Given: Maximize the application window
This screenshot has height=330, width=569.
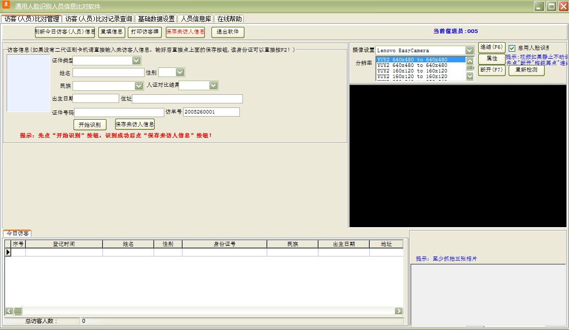Looking at the screenshot, I should [551, 6].
